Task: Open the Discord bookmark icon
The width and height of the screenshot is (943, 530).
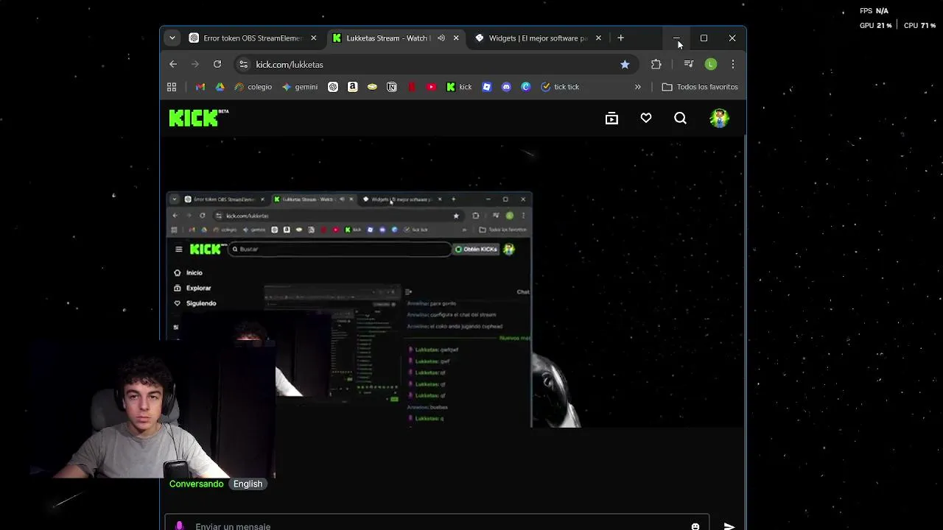Action: (x=506, y=87)
